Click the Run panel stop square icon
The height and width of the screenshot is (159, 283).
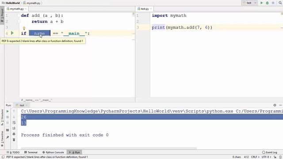[8, 117]
